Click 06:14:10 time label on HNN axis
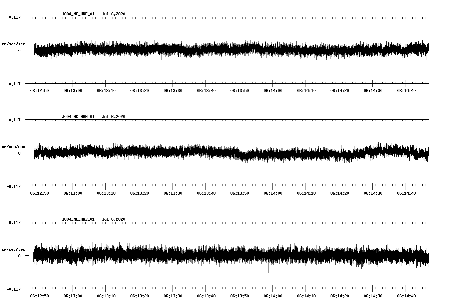 pyautogui.click(x=307, y=193)
